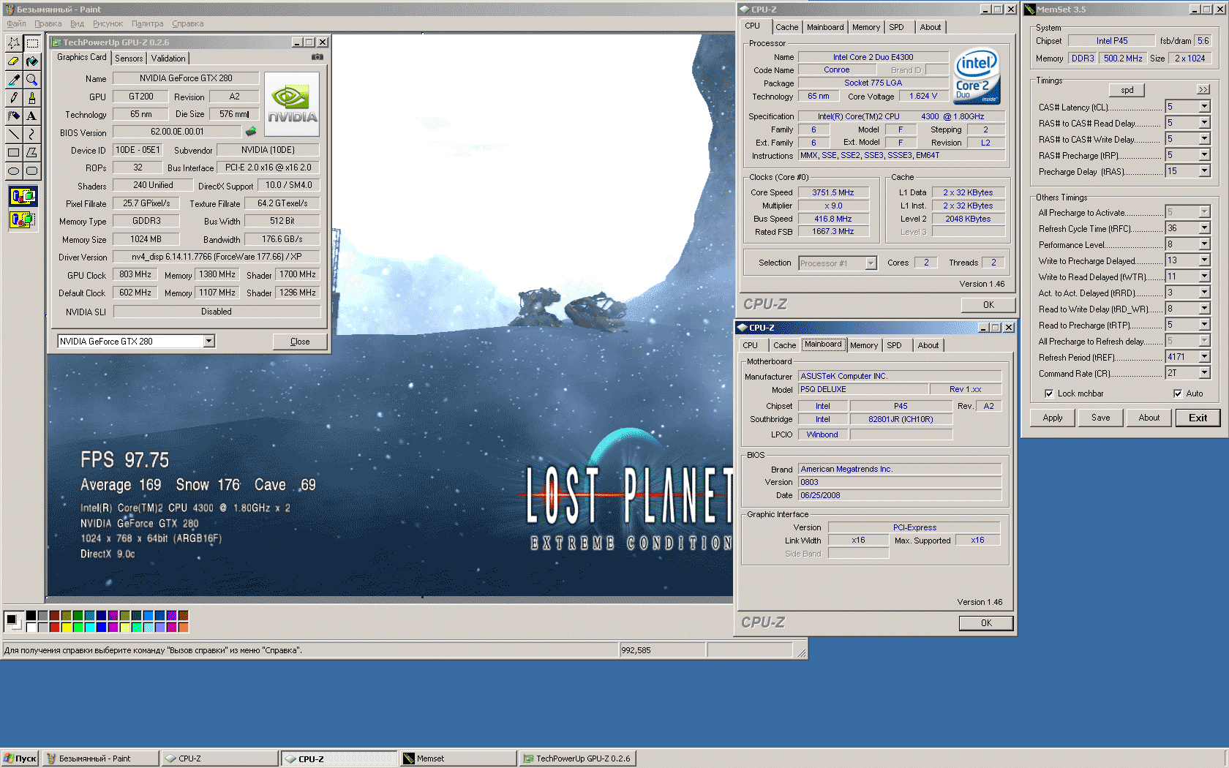
Task: Open the CAS# Latency (tCL) dropdown
Action: (1204, 107)
